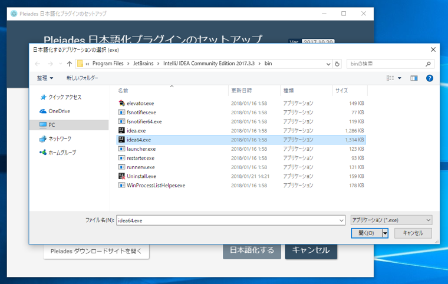This screenshot has width=448, height=284.
Task: Click キャンセル in Pleiades setup window
Action: [311, 250]
